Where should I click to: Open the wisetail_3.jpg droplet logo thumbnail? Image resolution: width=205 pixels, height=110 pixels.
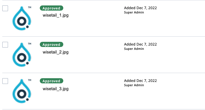[x=22, y=91]
